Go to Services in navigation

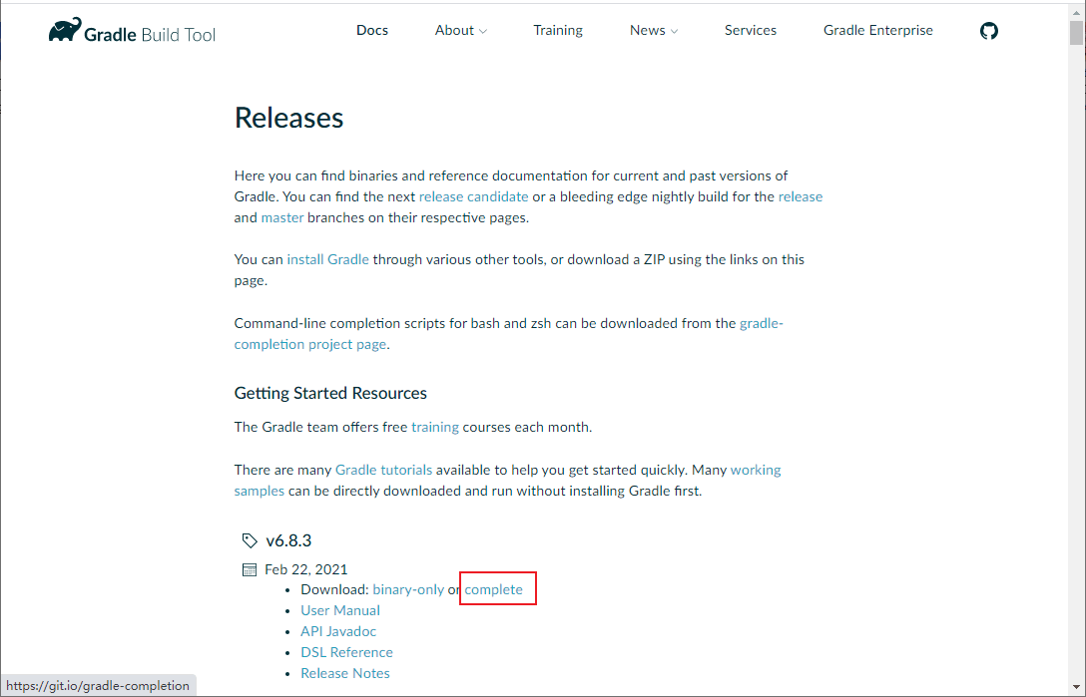(x=750, y=31)
